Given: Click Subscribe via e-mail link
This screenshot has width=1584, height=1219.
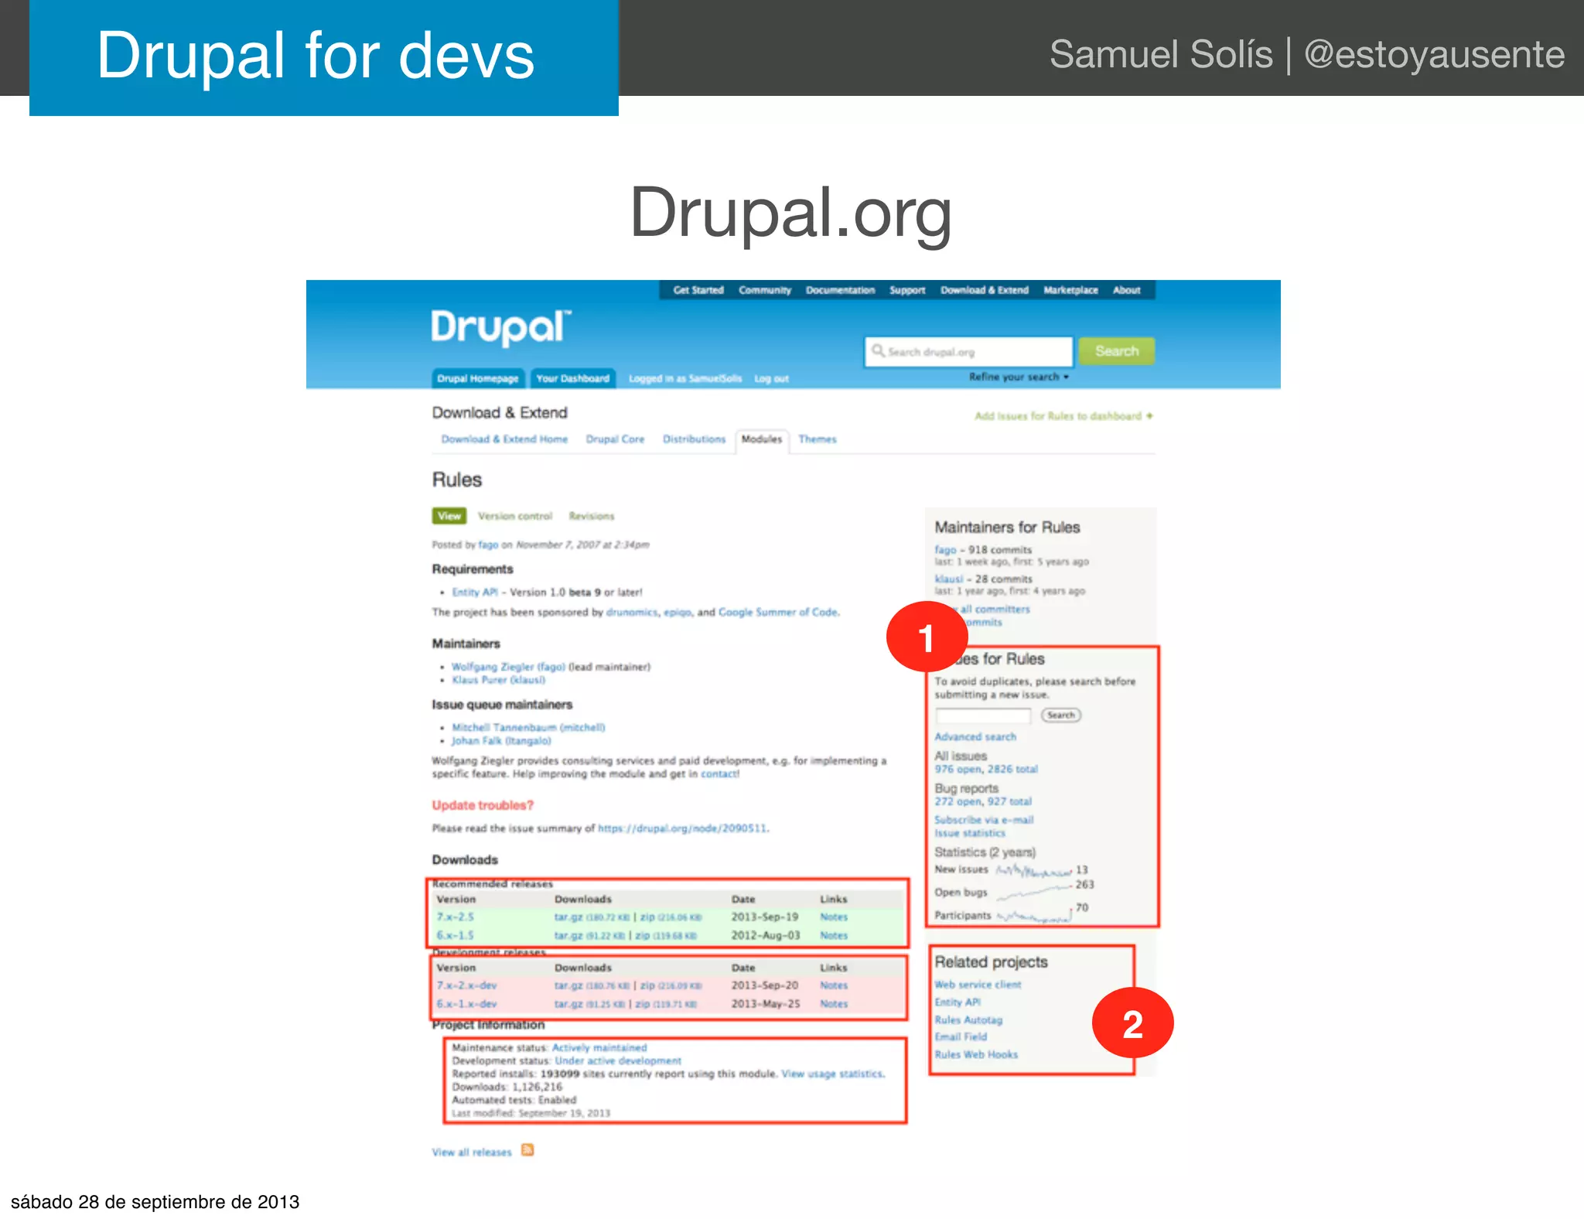Looking at the screenshot, I should tap(984, 820).
